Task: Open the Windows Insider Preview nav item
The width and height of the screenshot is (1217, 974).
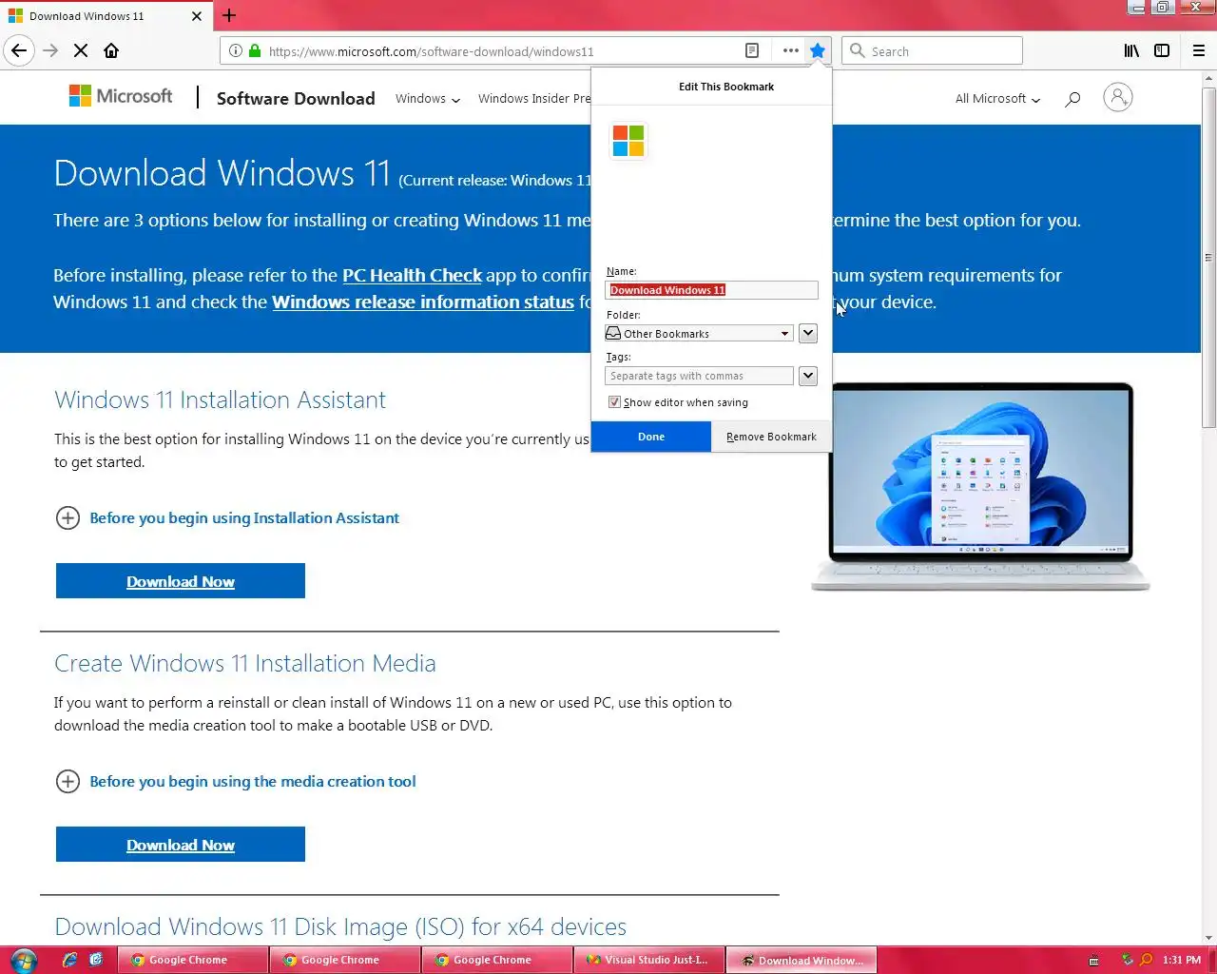Action: [x=534, y=99]
